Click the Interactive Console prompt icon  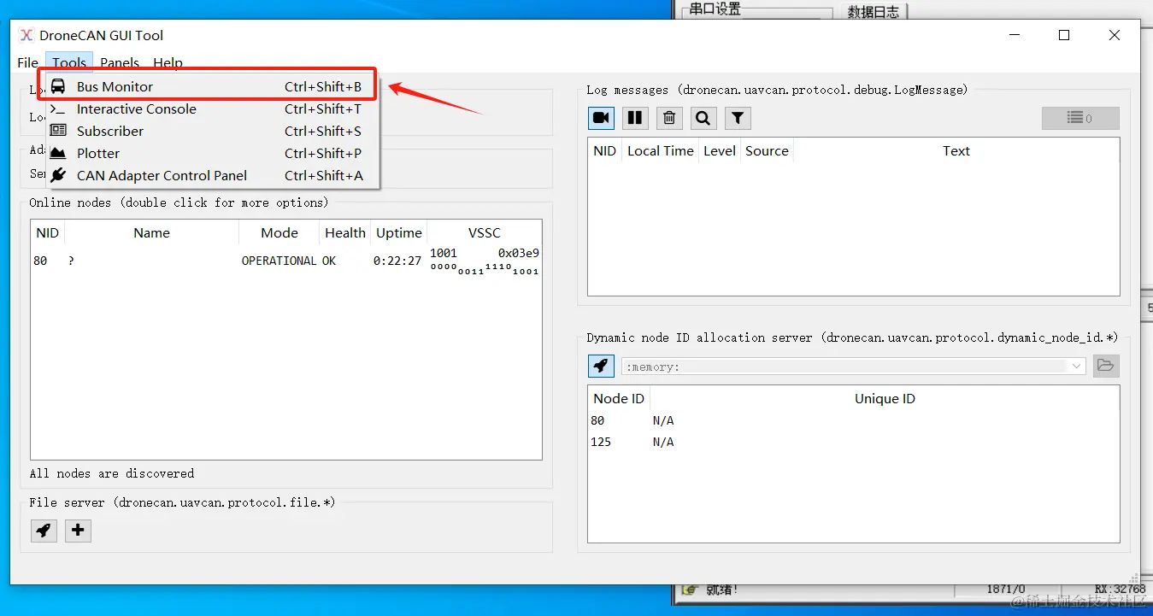tap(58, 109)
